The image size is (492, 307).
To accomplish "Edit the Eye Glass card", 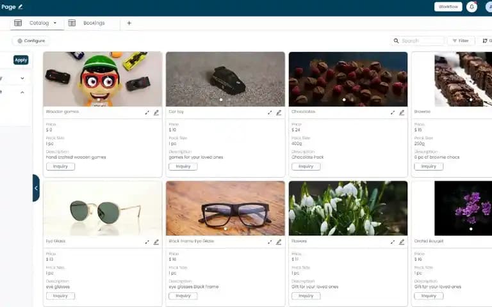I will pos(156,242).
